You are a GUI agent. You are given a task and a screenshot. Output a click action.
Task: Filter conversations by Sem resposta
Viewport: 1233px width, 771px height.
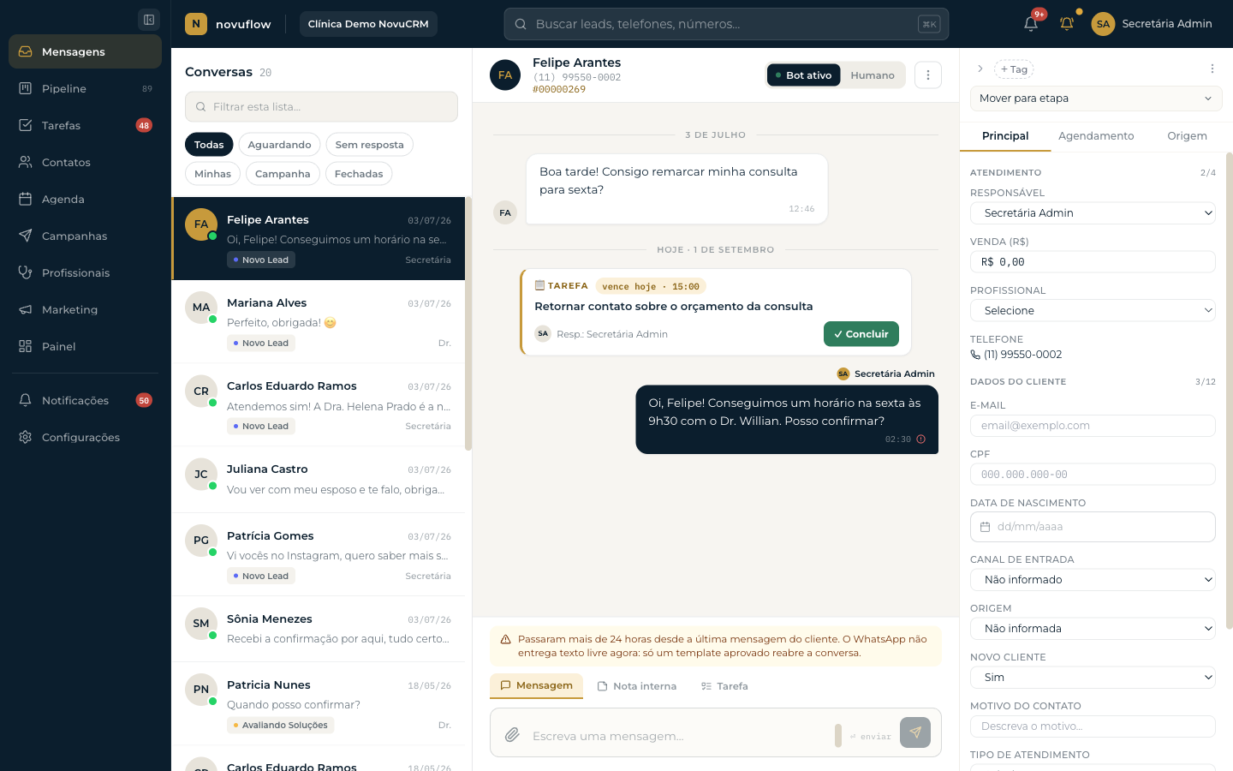point(369,145)
